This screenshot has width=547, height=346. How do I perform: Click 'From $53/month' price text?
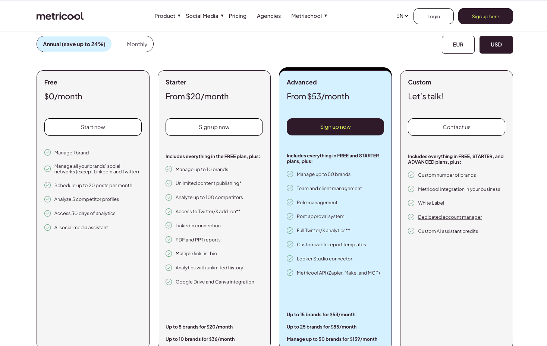(x=318, y=96)
